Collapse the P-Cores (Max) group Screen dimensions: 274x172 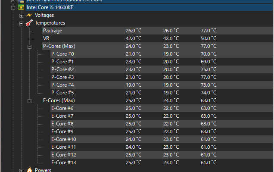coord(29,47)
